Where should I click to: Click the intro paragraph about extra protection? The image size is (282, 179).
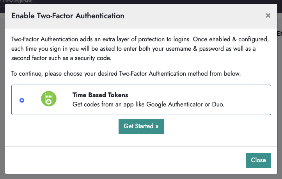(140, 49)
